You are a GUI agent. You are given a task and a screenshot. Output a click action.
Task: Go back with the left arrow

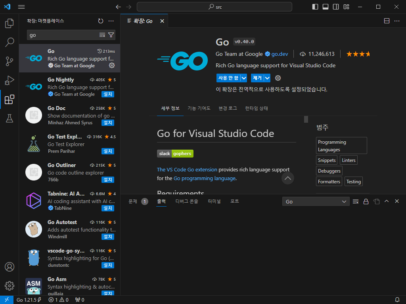(x=118, y=7)
